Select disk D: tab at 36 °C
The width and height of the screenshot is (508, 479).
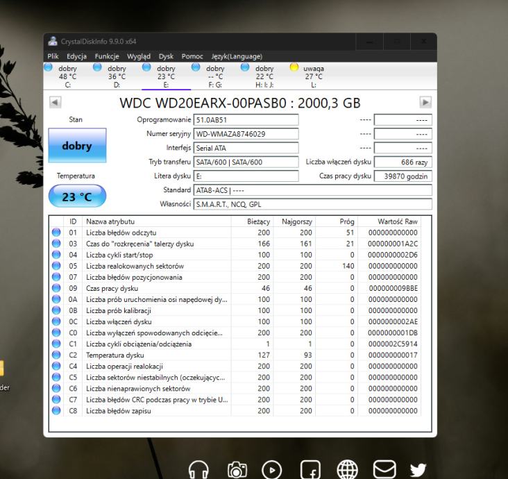(x=117, y=76)
